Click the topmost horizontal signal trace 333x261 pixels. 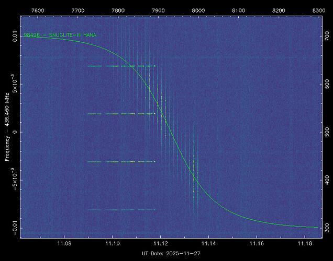pyautogui.click(x=121, y=66)
